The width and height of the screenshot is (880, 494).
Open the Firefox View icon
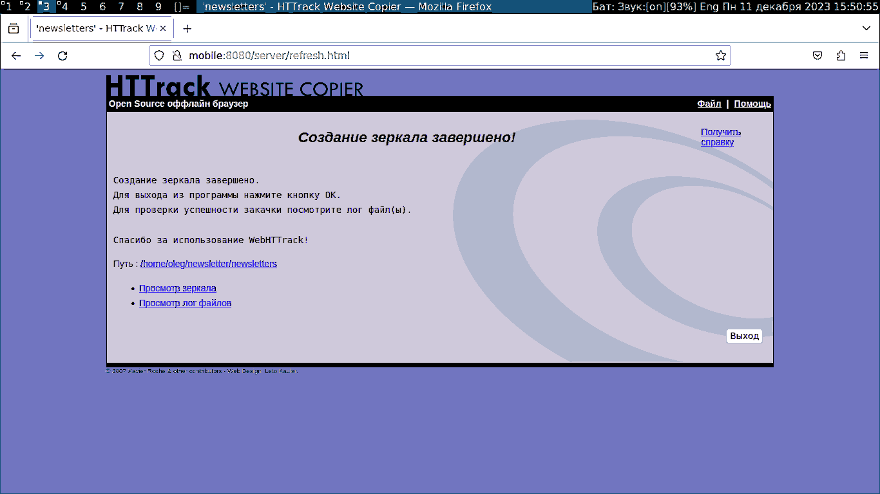pyautogui.click(x=14, y=29)
